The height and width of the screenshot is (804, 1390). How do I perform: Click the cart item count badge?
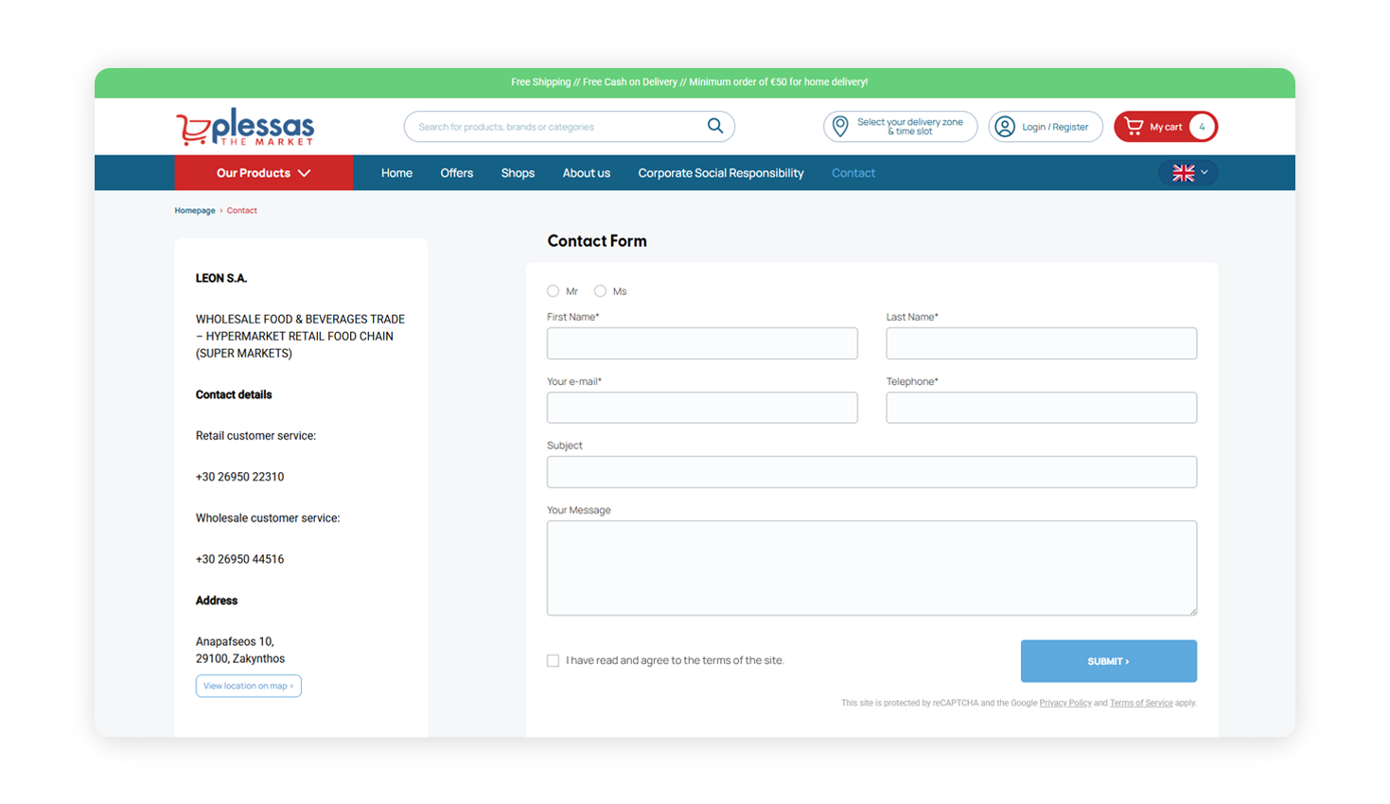[1202, 127]
